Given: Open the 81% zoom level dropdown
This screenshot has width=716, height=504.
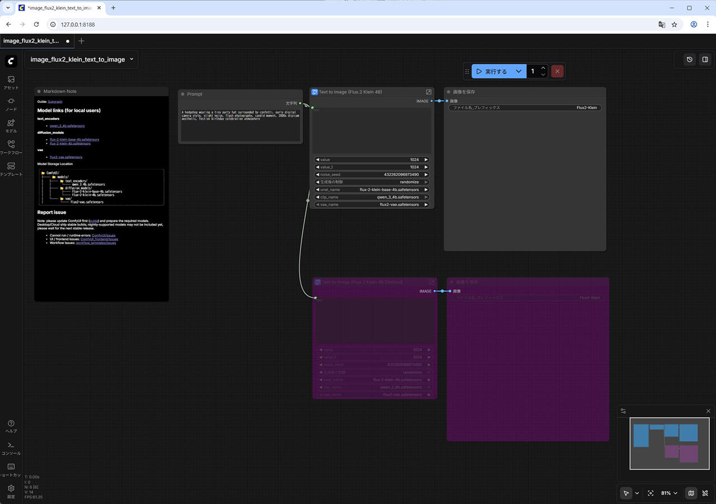Looking at the screenshot, I should click(669, 493).
